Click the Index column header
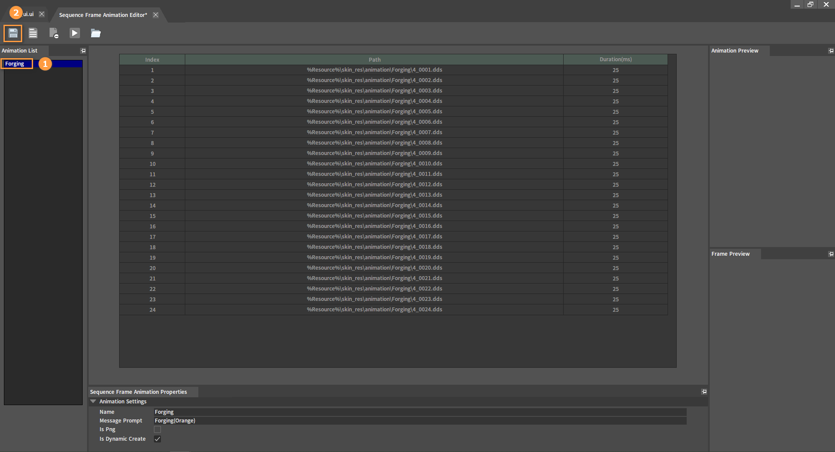 coord(152,59)
